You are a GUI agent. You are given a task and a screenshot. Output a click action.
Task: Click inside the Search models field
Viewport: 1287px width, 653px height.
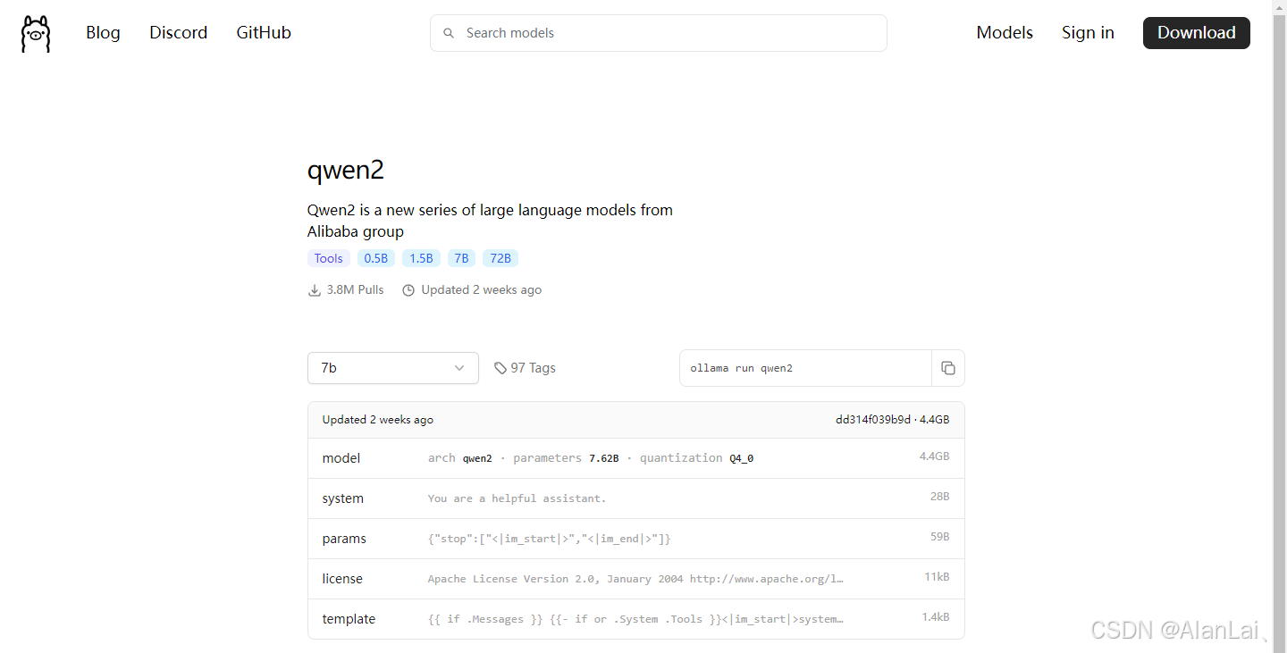click(659, 33)
